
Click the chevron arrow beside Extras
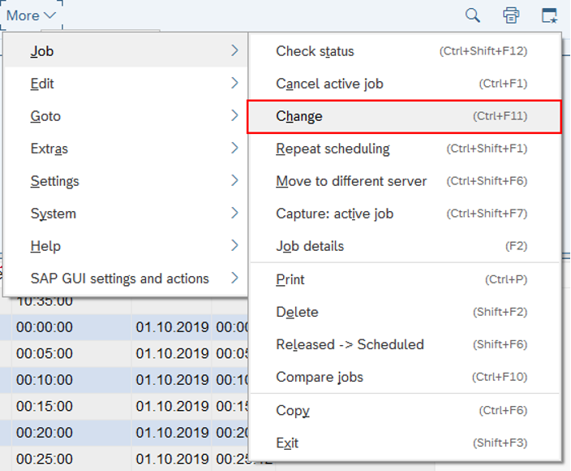click(x=235, y=148)
